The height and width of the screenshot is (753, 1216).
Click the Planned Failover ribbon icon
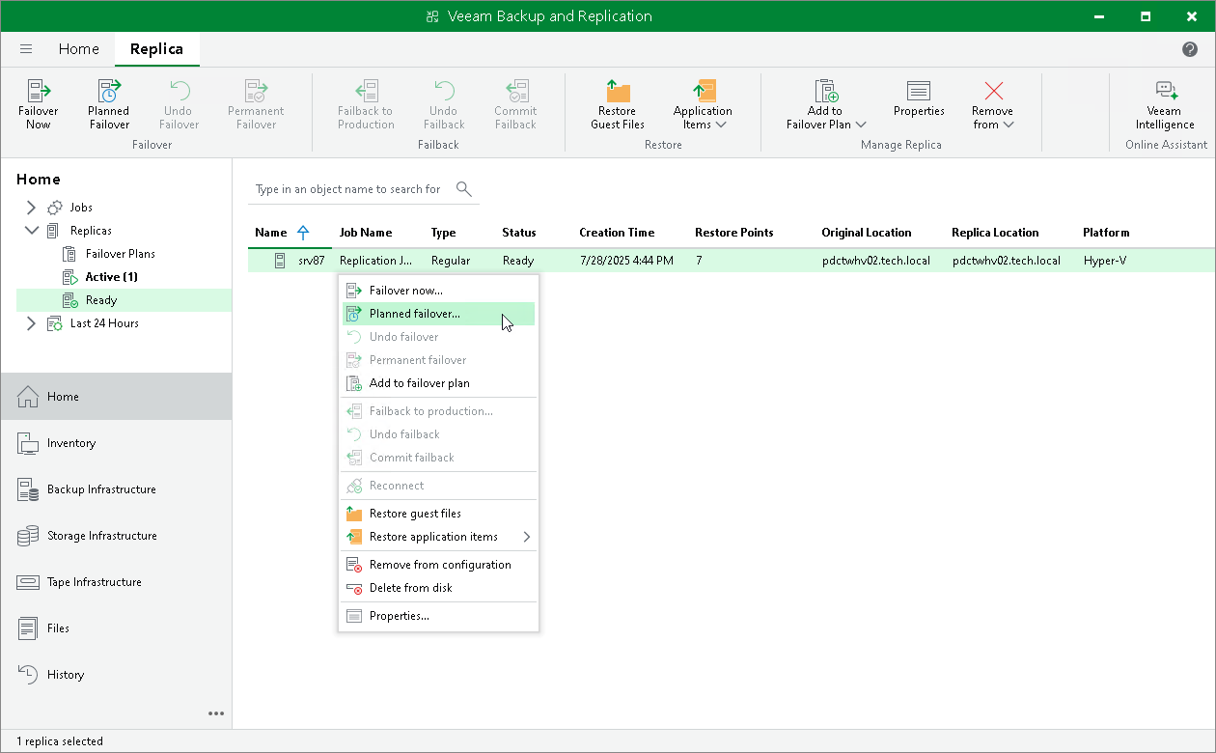click(x=109, y=104)
